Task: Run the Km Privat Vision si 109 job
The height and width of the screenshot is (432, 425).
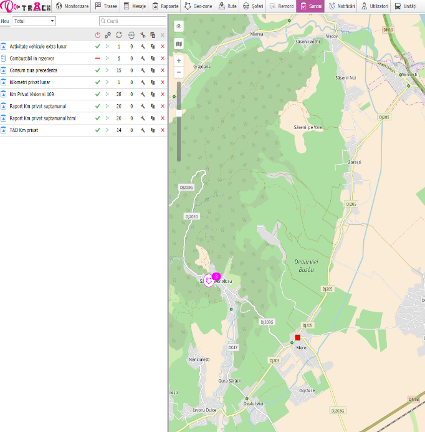Action: point(107,94)
